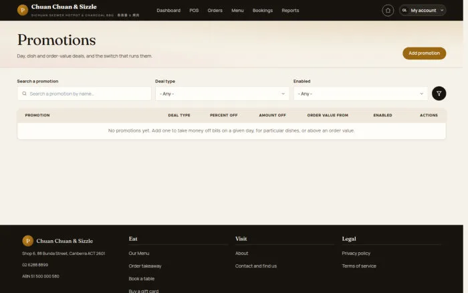The width and height of the screenshot is (468, 293).
Task: Open the About footer link
Action: pyautogui.click(x=242, y=254)
